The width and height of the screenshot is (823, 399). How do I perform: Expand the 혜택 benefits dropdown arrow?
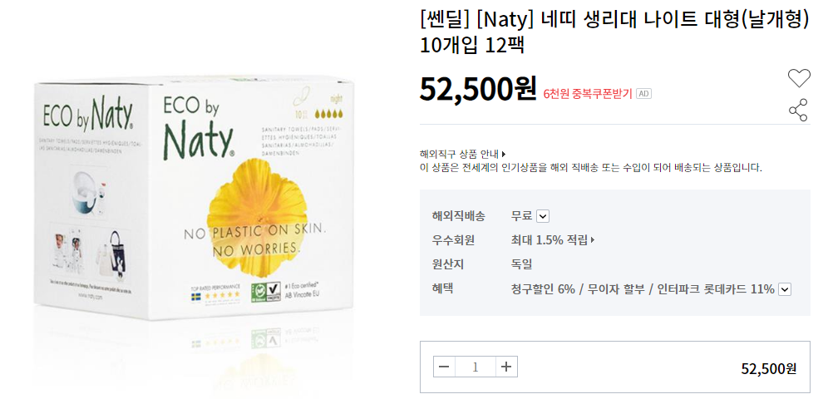click(x=785, y=289)
